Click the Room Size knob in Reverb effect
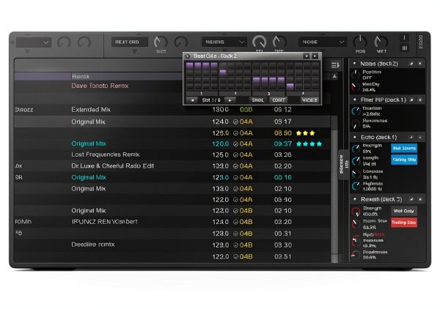The image size is (440, 309). click(356, 224)
